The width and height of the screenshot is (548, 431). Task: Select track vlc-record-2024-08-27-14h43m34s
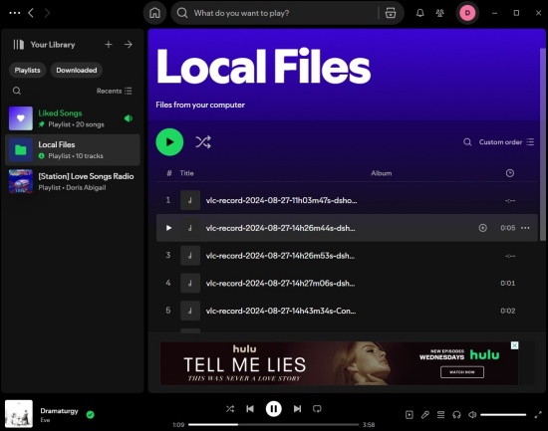point(347,311)
